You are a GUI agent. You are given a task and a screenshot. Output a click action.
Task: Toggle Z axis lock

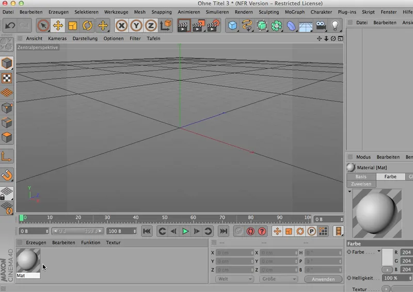click(151, 26)
